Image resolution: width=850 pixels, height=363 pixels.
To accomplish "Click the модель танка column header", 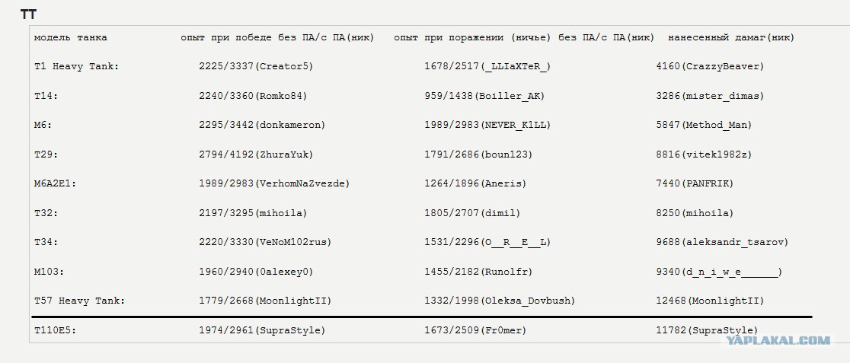I will click(x=71, y=37).
